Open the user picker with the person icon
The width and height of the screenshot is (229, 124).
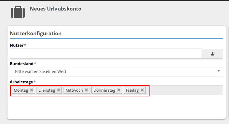(212, 54)
